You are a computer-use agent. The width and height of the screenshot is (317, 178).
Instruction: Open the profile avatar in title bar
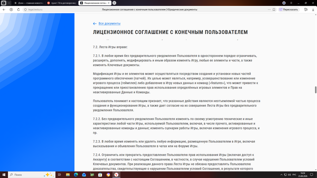pos(284,3)
